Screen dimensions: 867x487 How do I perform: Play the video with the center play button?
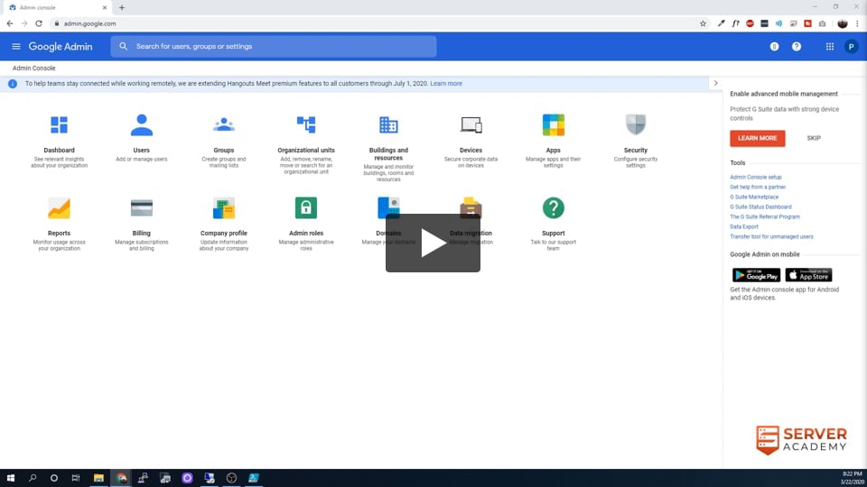coord(433,243)
